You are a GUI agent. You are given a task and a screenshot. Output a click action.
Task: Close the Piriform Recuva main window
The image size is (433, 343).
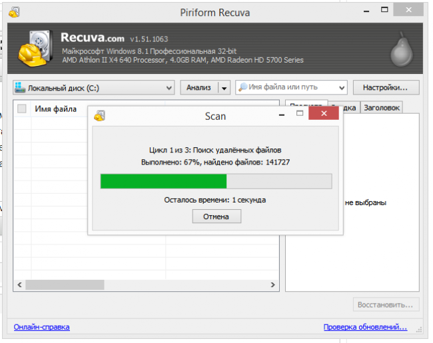click(x=408, y=10)
